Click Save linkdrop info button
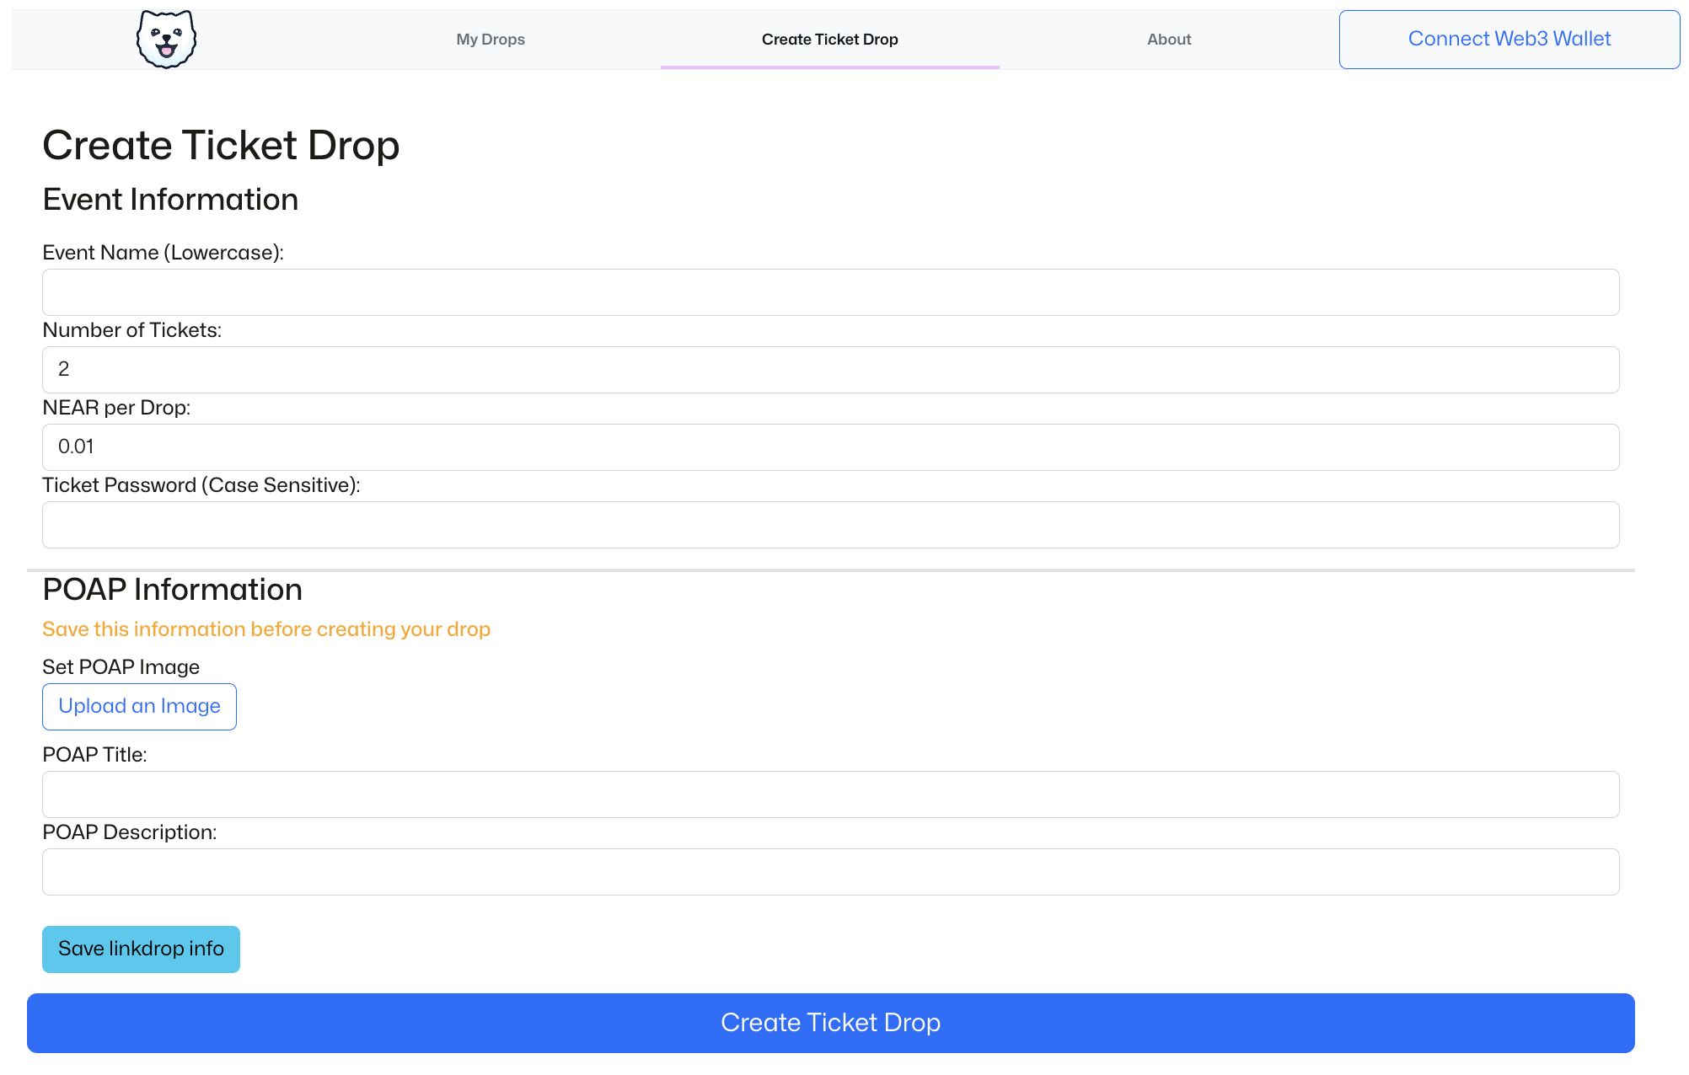The width and height of the screenshot is (1689, 1075). click(142, 949)
